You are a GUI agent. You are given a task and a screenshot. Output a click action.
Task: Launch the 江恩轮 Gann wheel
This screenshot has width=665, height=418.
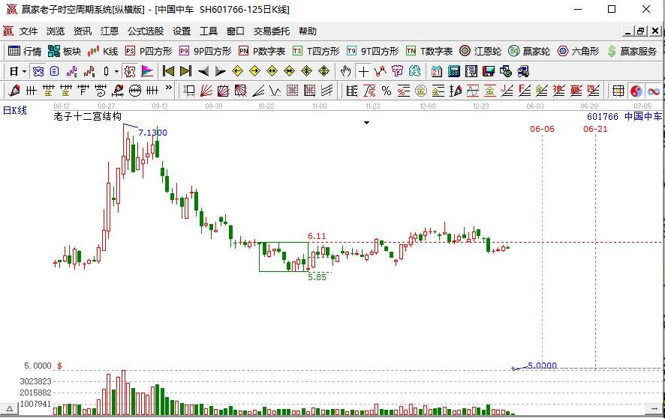480,51
